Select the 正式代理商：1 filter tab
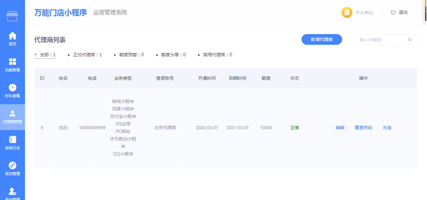This screenshot has width=427, height=200. click(85, 55)
